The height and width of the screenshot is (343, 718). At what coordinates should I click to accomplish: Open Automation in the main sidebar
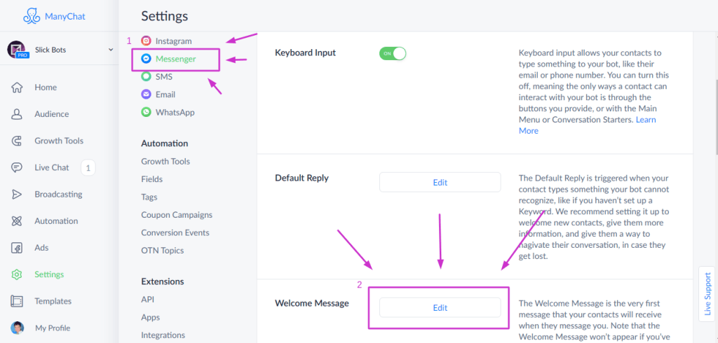click(56, 221)
